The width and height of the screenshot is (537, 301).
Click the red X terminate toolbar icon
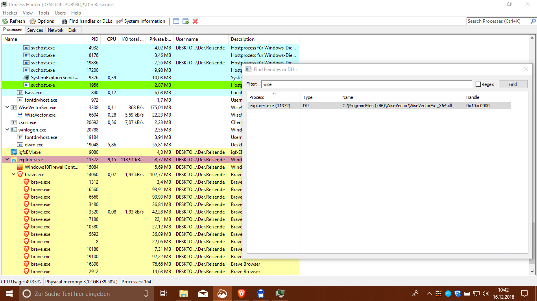pyautogui.click(x=195, y=21)
